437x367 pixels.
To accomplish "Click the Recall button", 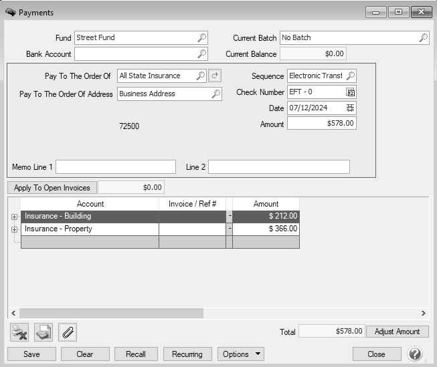I will click(x=136, y=354).
